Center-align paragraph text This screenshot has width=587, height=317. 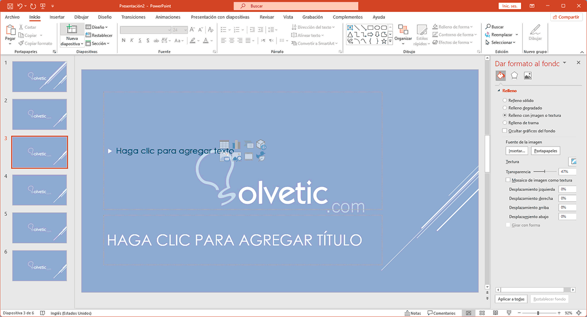click(232, 41)
